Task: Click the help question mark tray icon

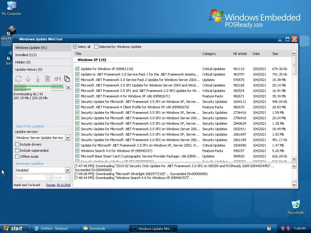Action: click(269, 228)
